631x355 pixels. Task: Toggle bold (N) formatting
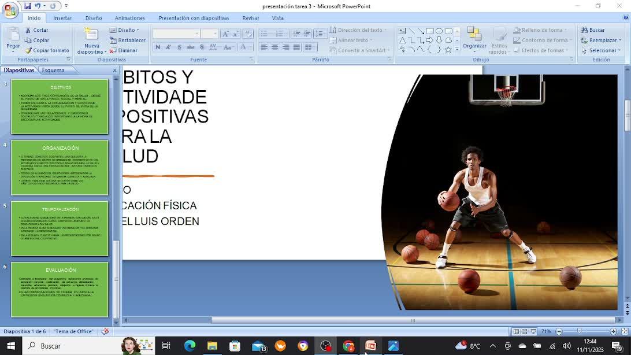click(158, 47)
